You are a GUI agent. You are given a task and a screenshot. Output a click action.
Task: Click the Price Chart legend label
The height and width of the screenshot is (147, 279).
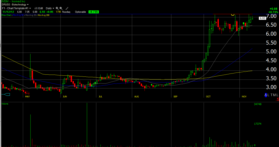(7, 15)
